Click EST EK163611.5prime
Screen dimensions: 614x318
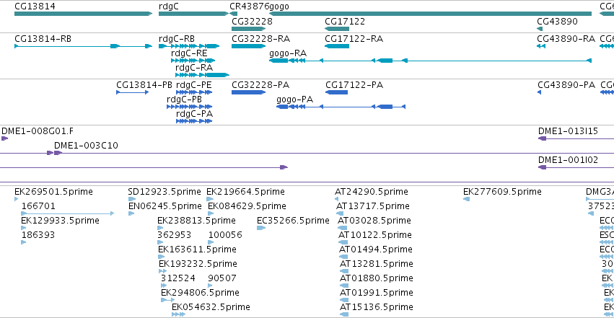click(x=162, y=257)
